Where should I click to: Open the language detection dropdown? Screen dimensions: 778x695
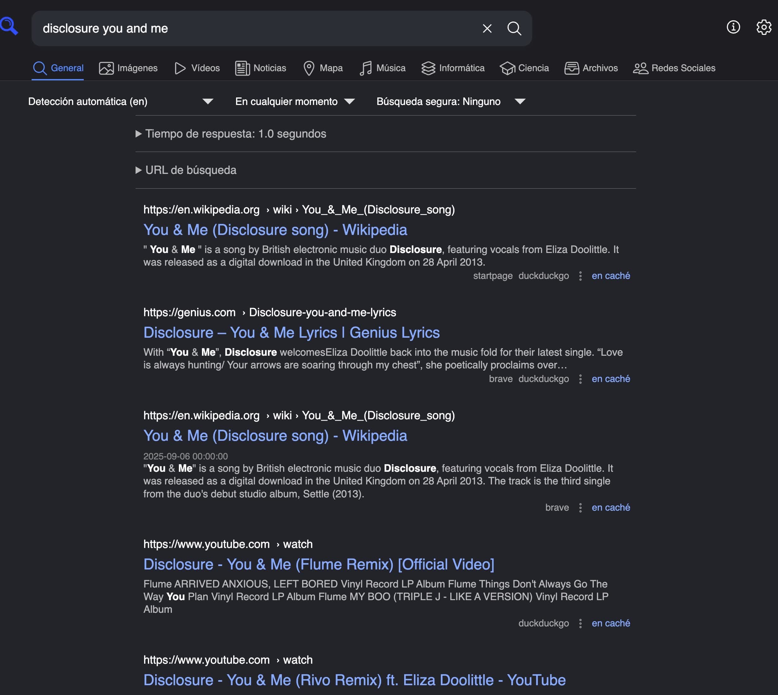pos(121,101)
